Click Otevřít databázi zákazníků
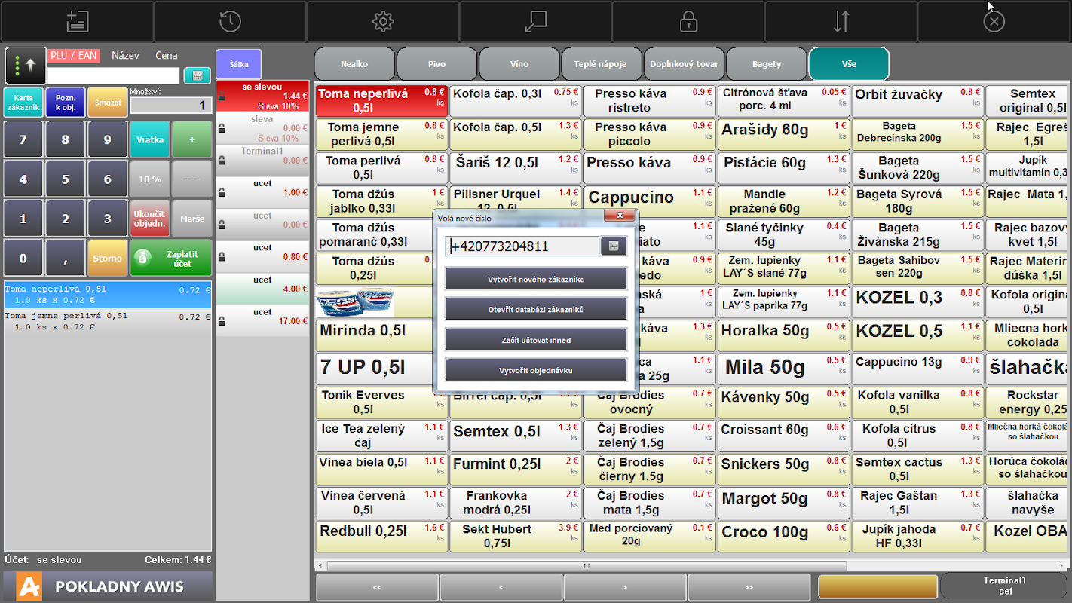The height and width of the screenshot is (603, 1072). tap(536, 310)
